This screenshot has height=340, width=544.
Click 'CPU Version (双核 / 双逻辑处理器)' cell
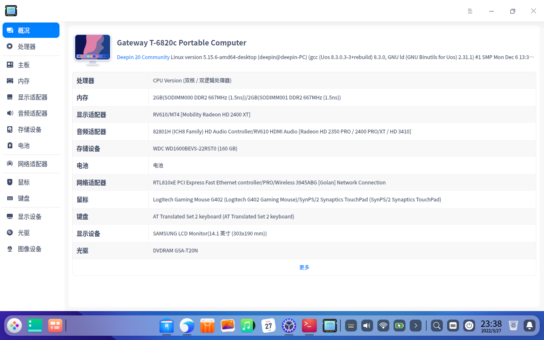pyautogui.click(x=192, y=80)
